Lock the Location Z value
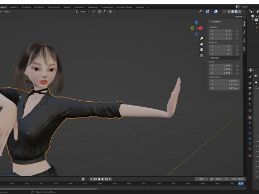259x194 pixels. pos(237,38)
